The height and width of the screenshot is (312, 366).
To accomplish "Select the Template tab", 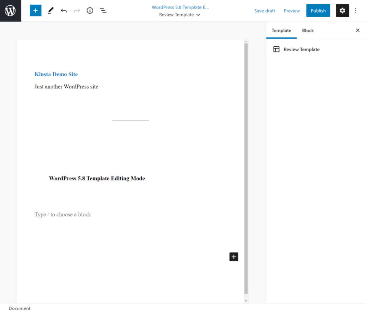I will point(281,30).
